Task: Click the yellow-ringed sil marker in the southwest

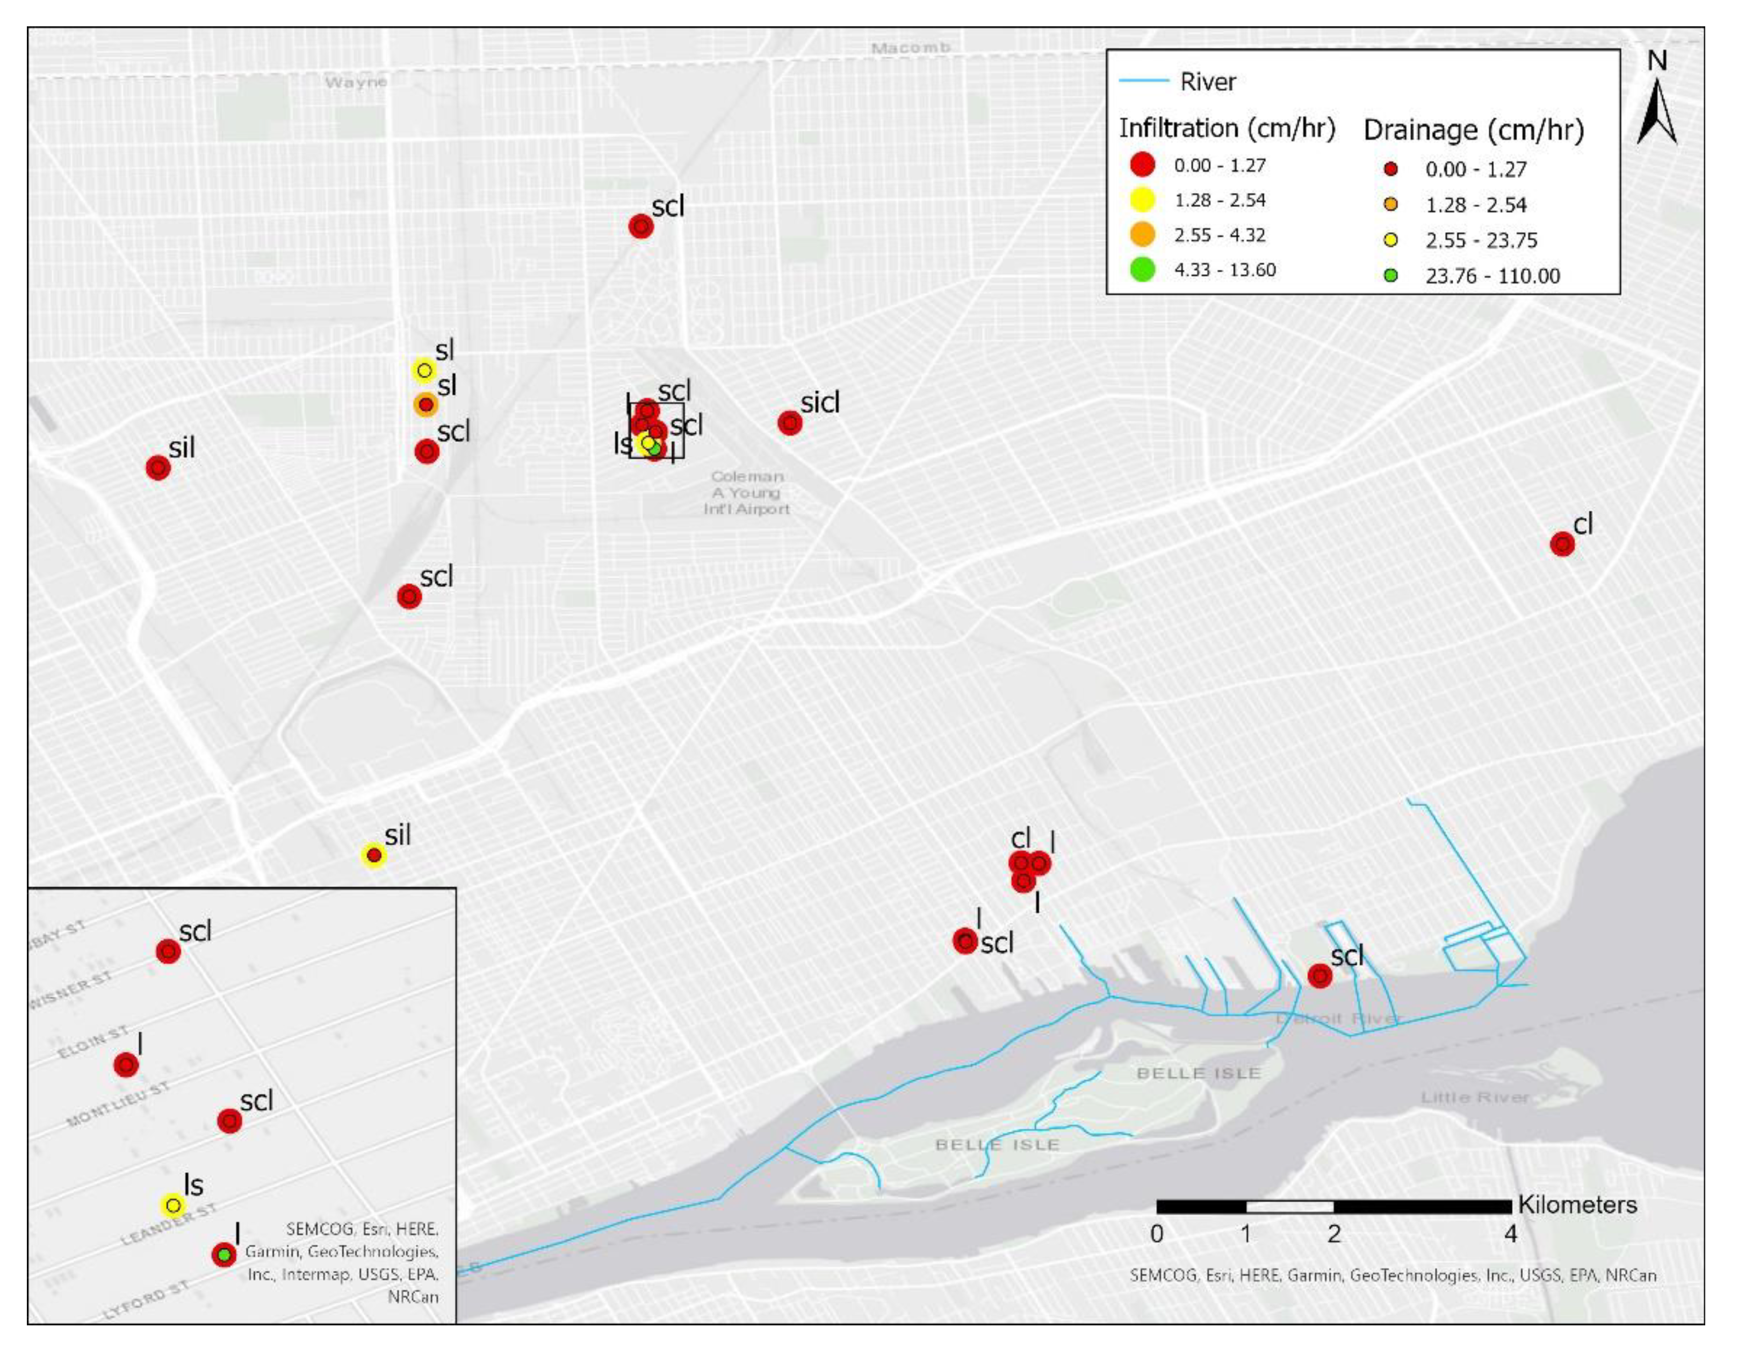Action: (x=374, y=856)
